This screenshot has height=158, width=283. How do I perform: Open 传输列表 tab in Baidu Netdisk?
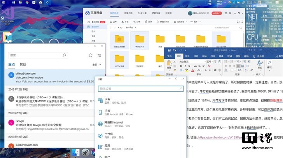click(128, 13)
